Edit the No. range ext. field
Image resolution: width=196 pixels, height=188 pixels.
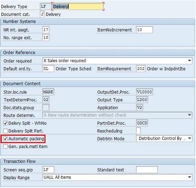coord(46,37)
